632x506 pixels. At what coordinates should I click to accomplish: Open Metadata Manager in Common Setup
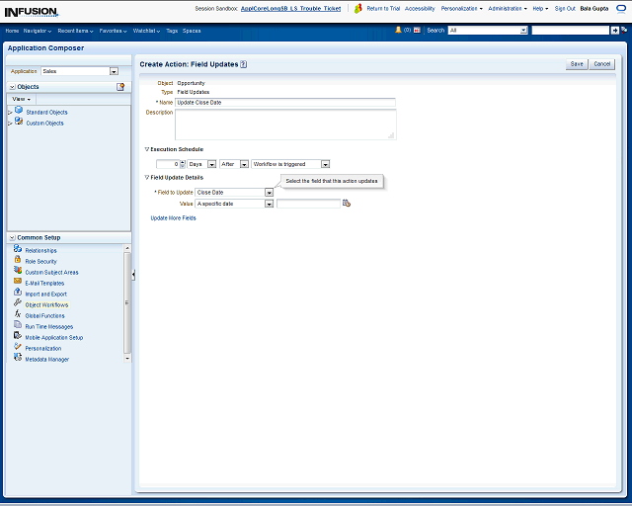tap(46, 360)
